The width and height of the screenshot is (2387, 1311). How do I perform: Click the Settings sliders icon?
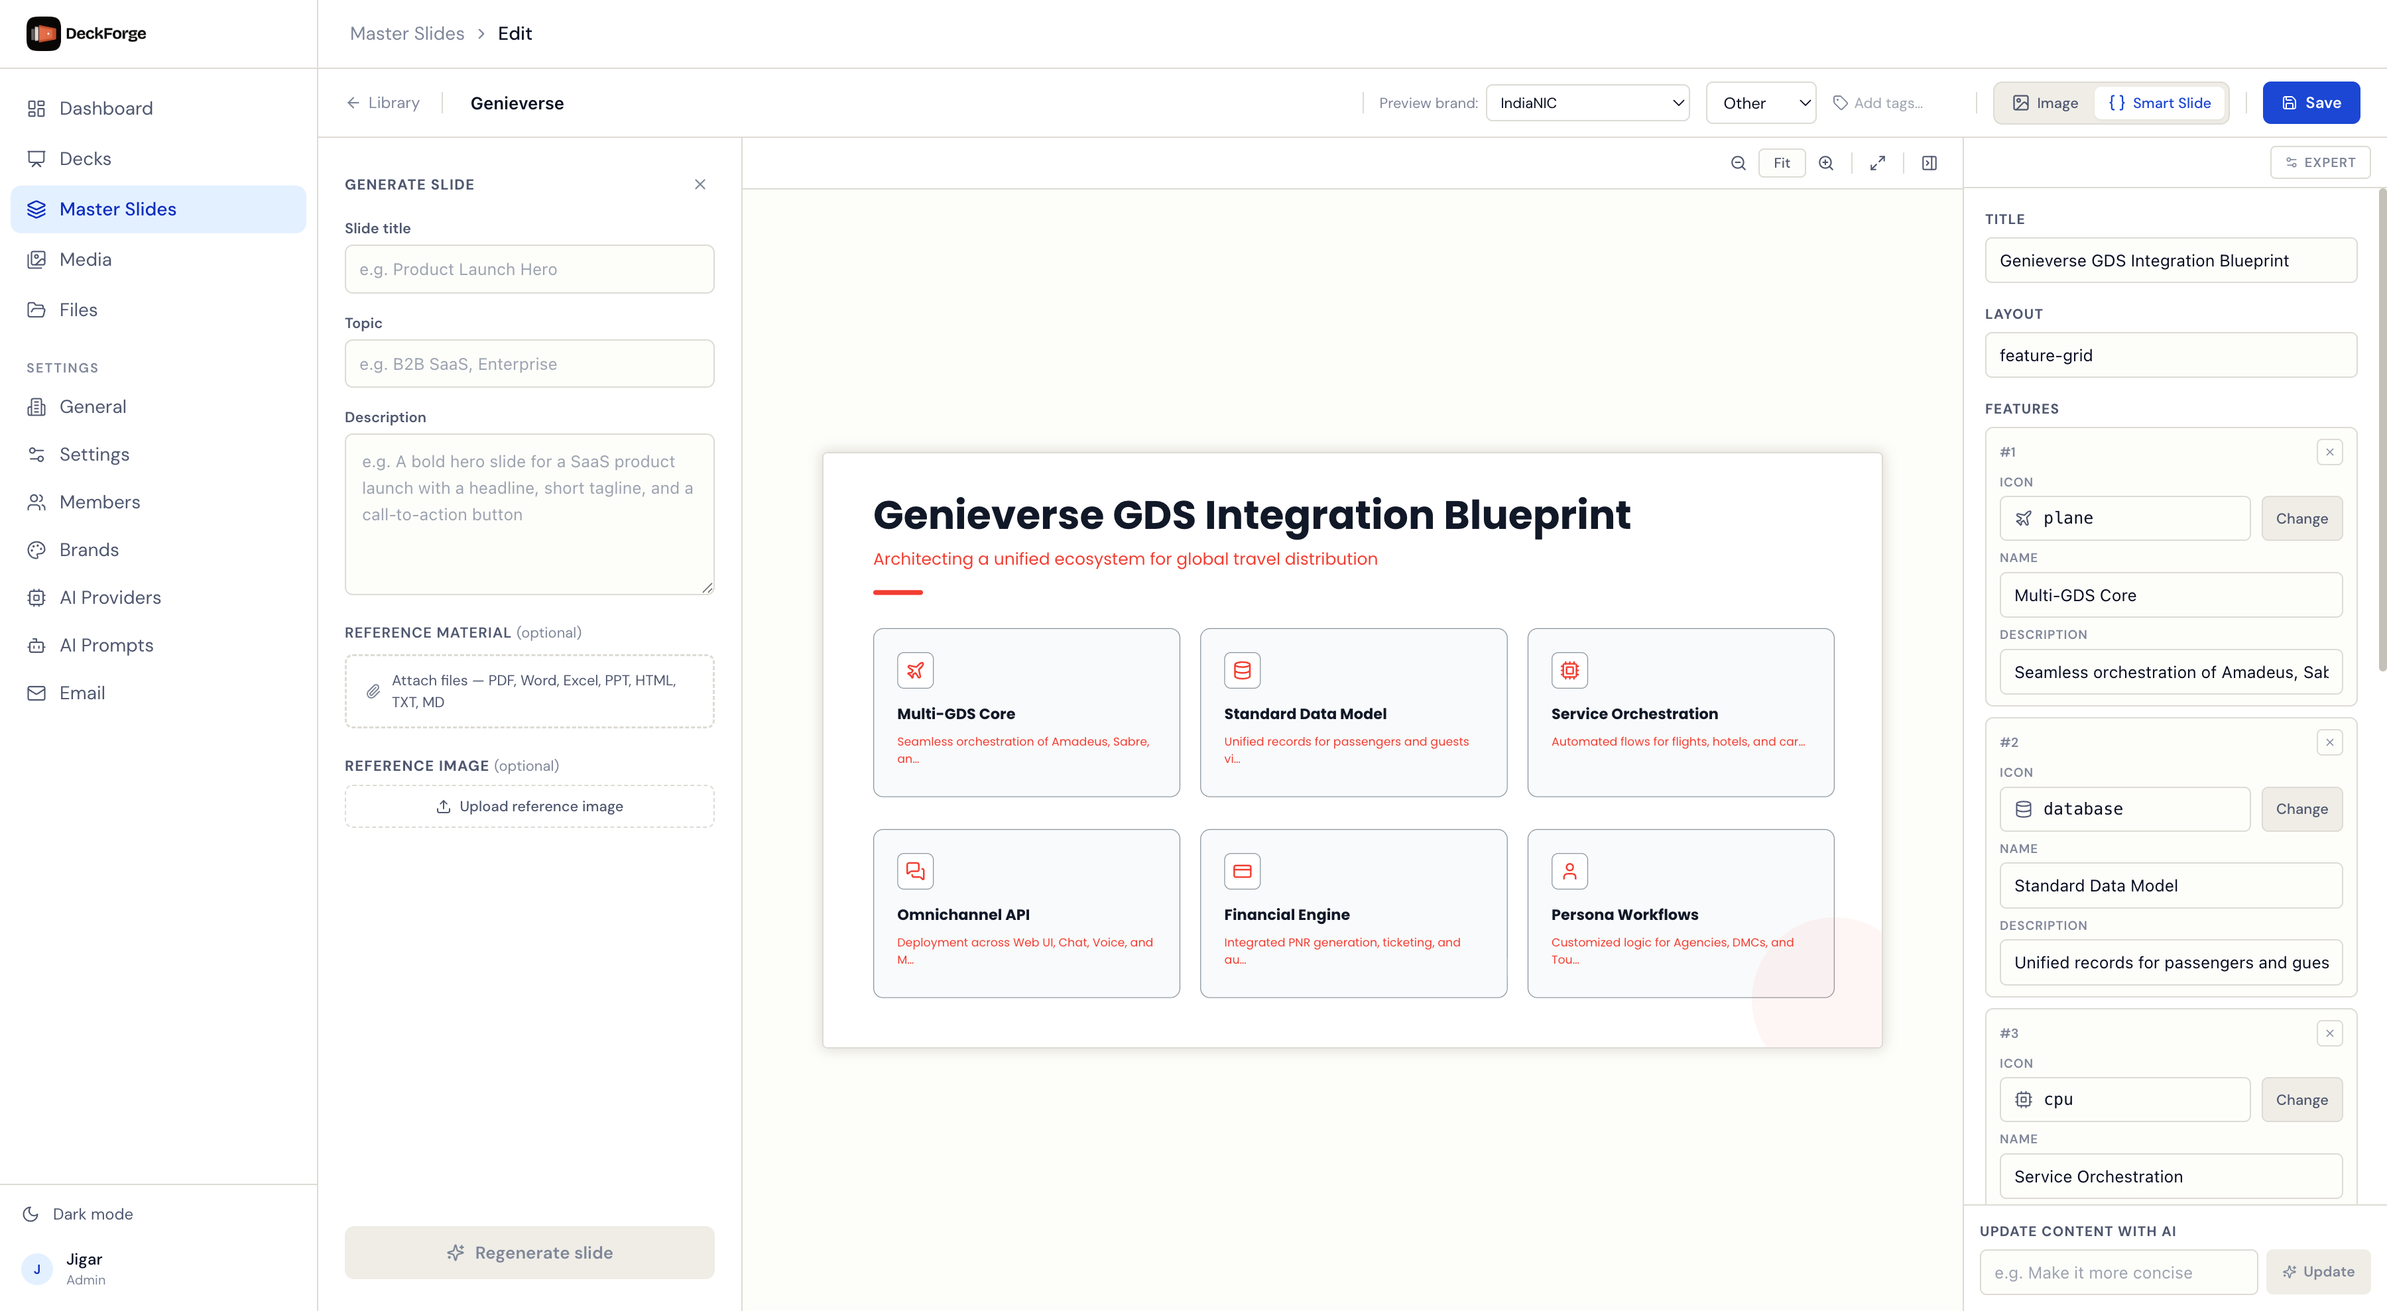pyautogui.click(x=36, y=455)
